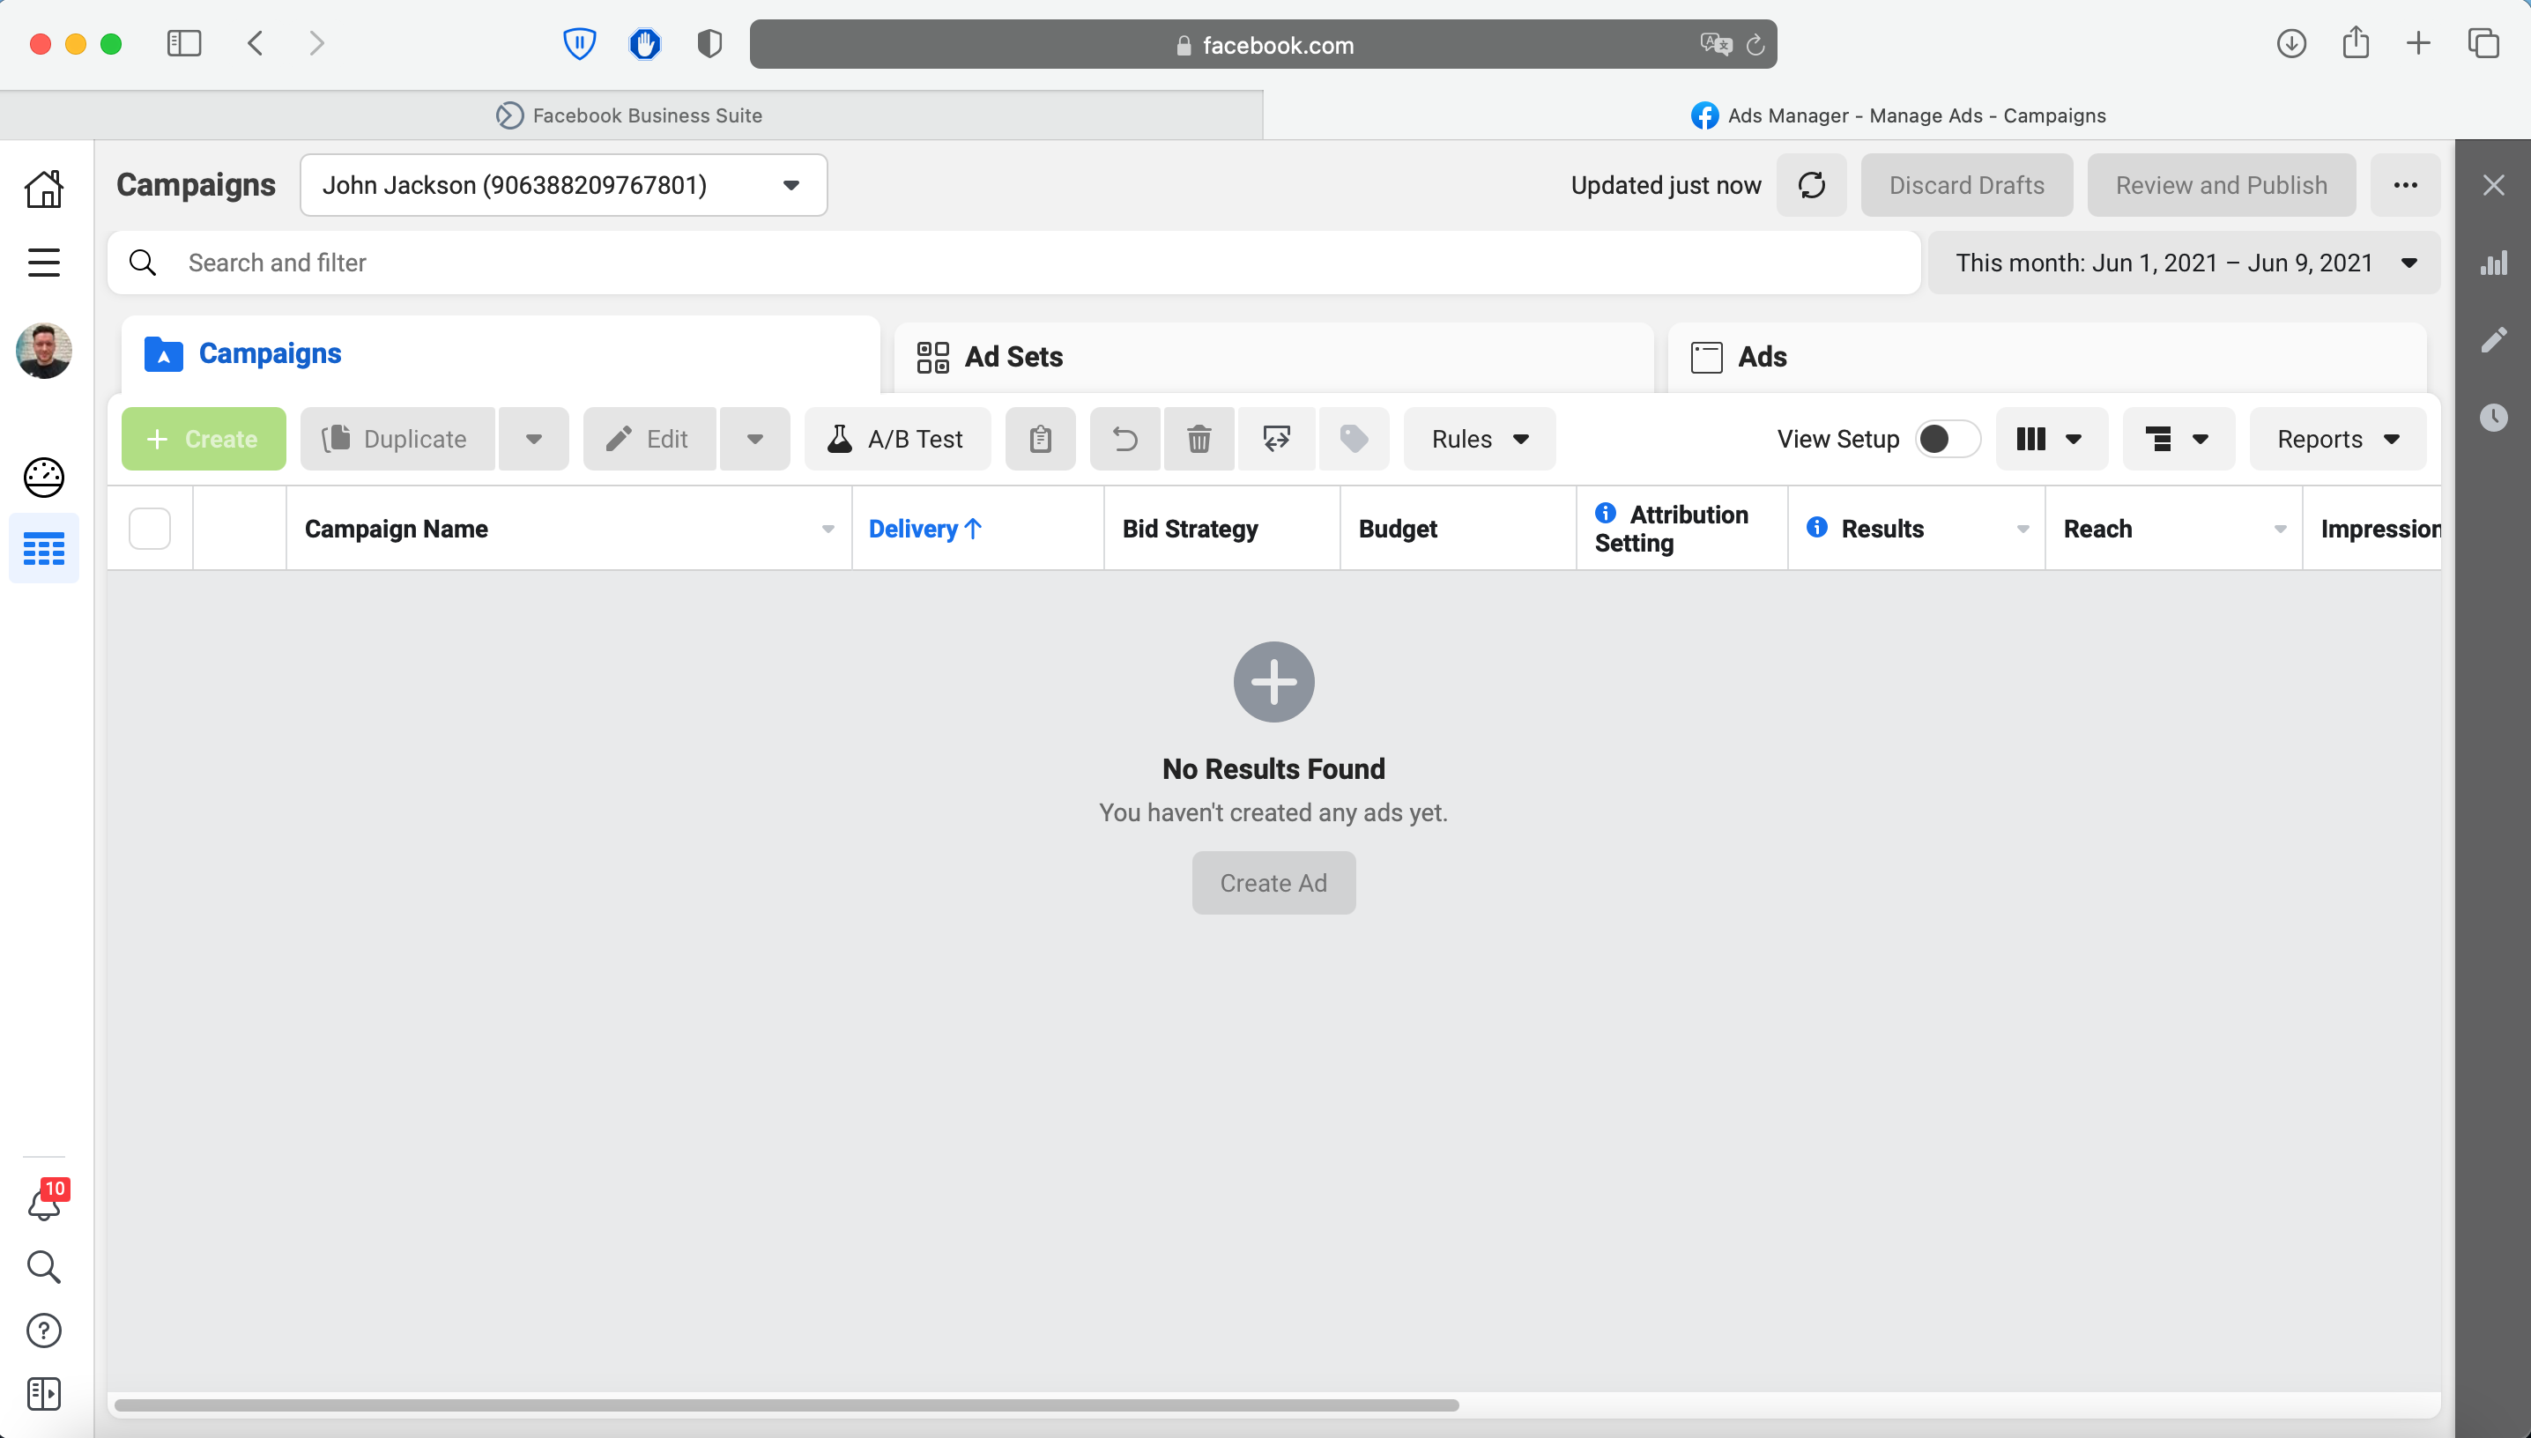2531x1438 pixels.
Task: Click the profile avatar picture
Action: [x=43, y=351]
